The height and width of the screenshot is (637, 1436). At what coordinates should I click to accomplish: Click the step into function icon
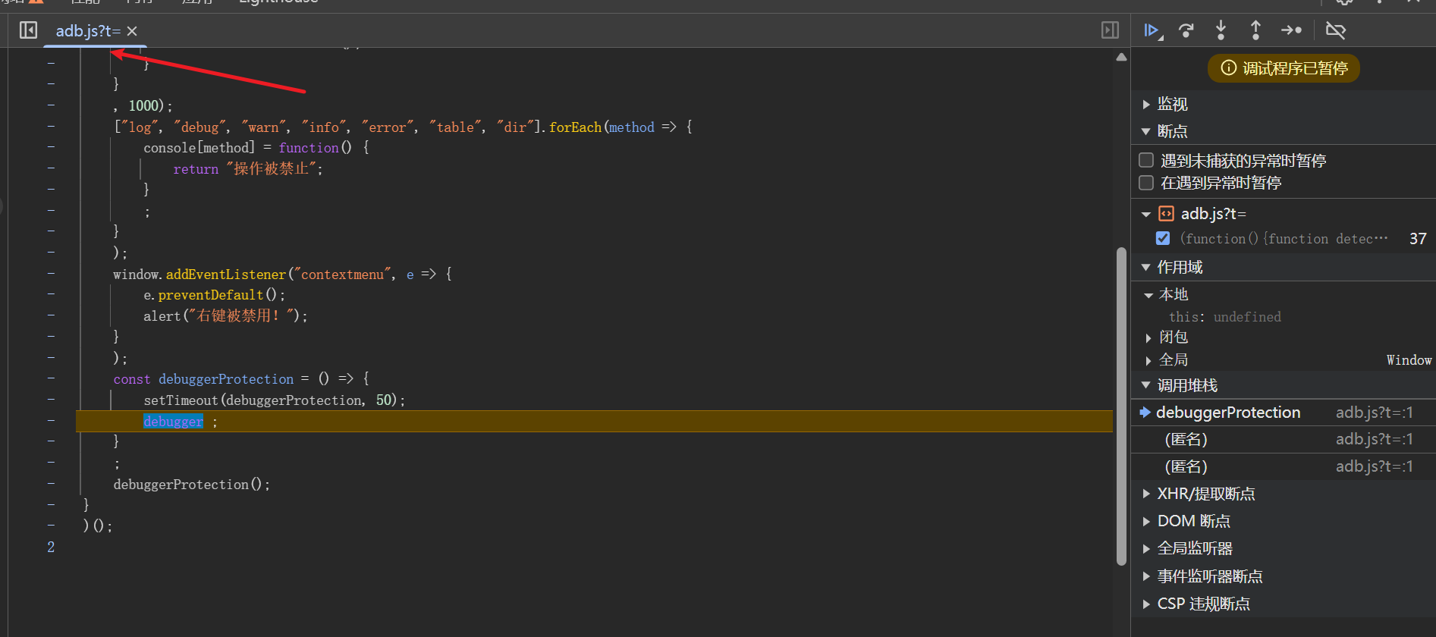pyautogui.click(x=1221, y=30)
